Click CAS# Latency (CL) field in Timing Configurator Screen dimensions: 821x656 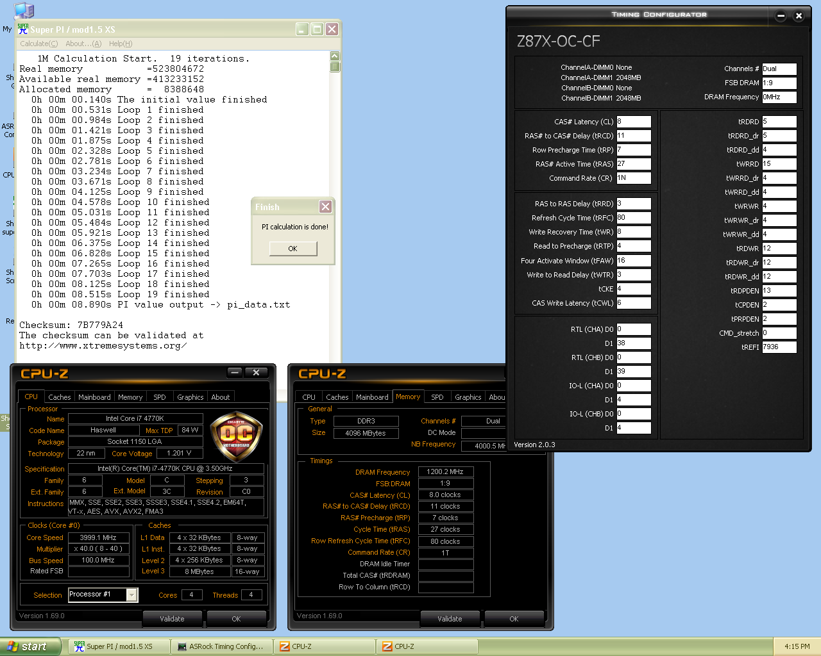634,122
